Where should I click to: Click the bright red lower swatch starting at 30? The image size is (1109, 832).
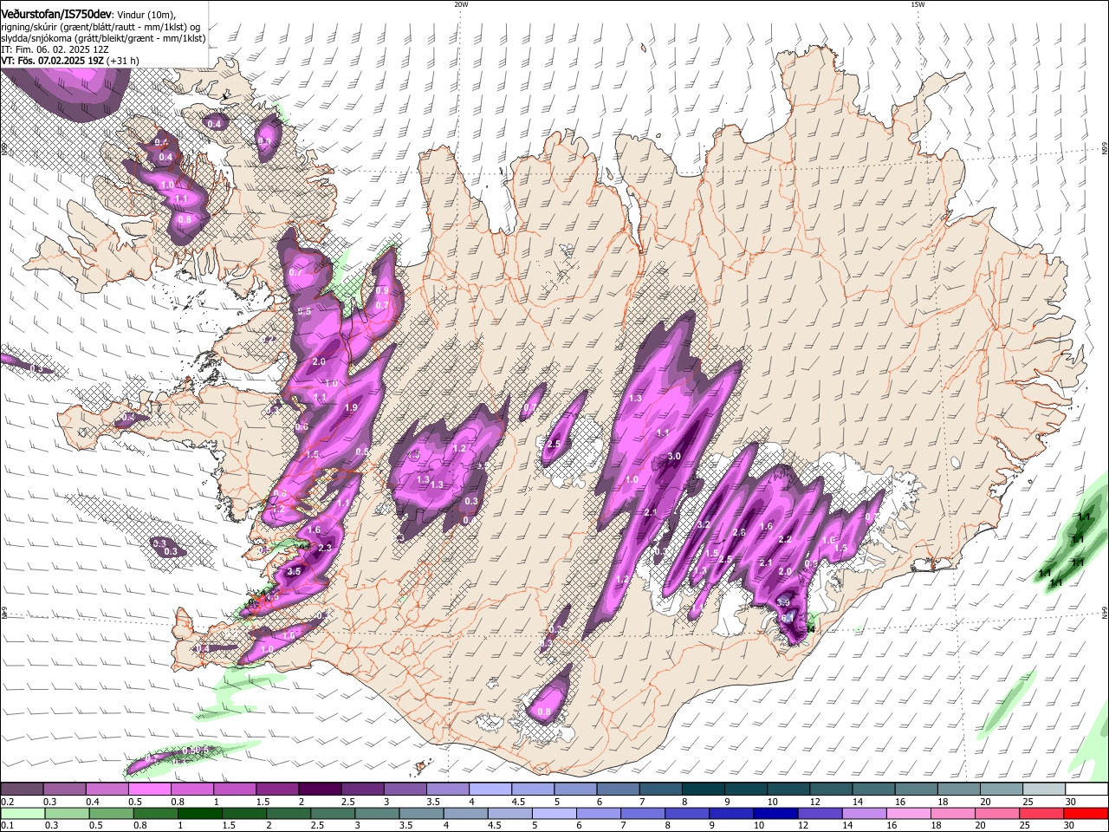click(1086, 813)
